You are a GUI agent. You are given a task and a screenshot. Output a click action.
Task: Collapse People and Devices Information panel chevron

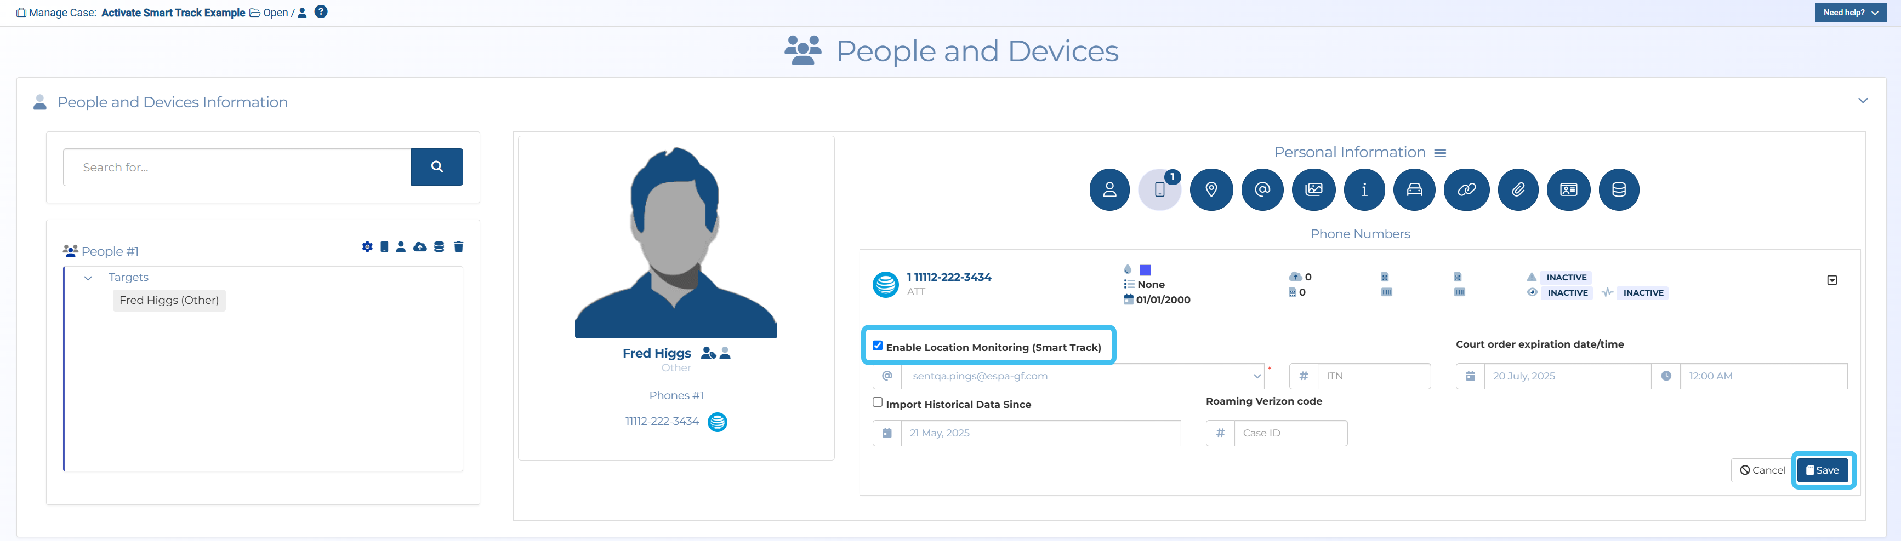coord(1862,101)
